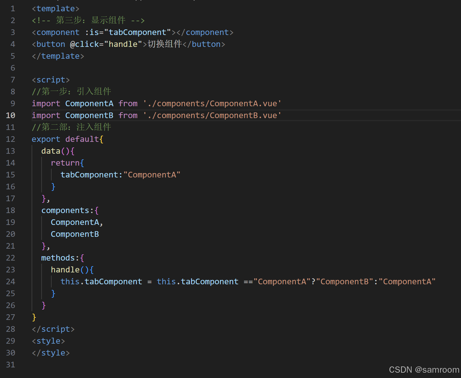Click the components: property key
461x378 pixels.
coord(65,211)
